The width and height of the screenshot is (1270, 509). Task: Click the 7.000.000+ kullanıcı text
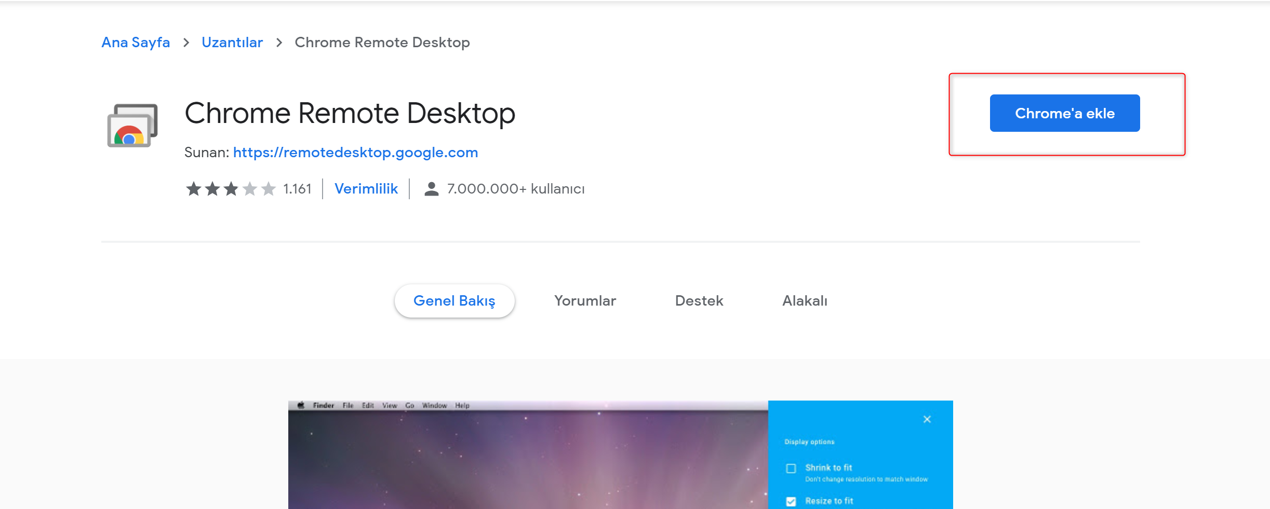[x=516, y=189]
